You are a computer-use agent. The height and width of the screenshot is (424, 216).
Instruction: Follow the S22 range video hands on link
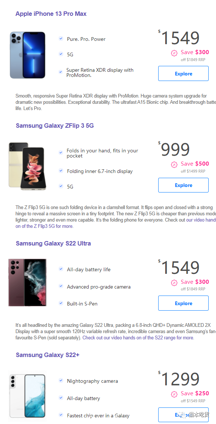138,338
